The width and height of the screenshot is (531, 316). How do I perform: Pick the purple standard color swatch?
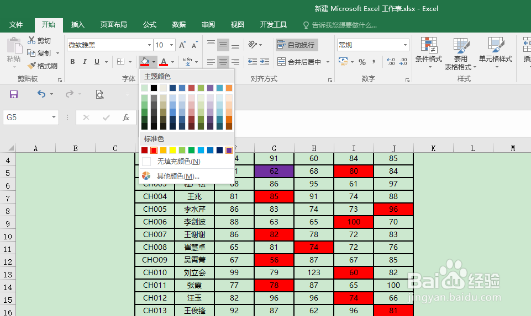(x=229, y=150)
